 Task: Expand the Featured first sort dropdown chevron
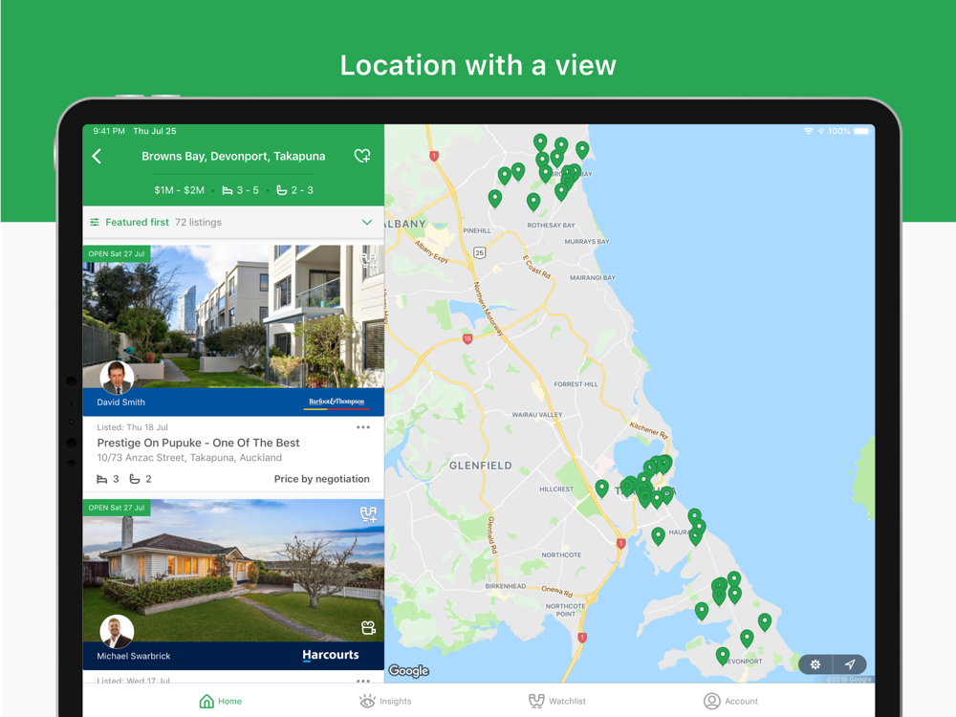click(x=367, y=223)
